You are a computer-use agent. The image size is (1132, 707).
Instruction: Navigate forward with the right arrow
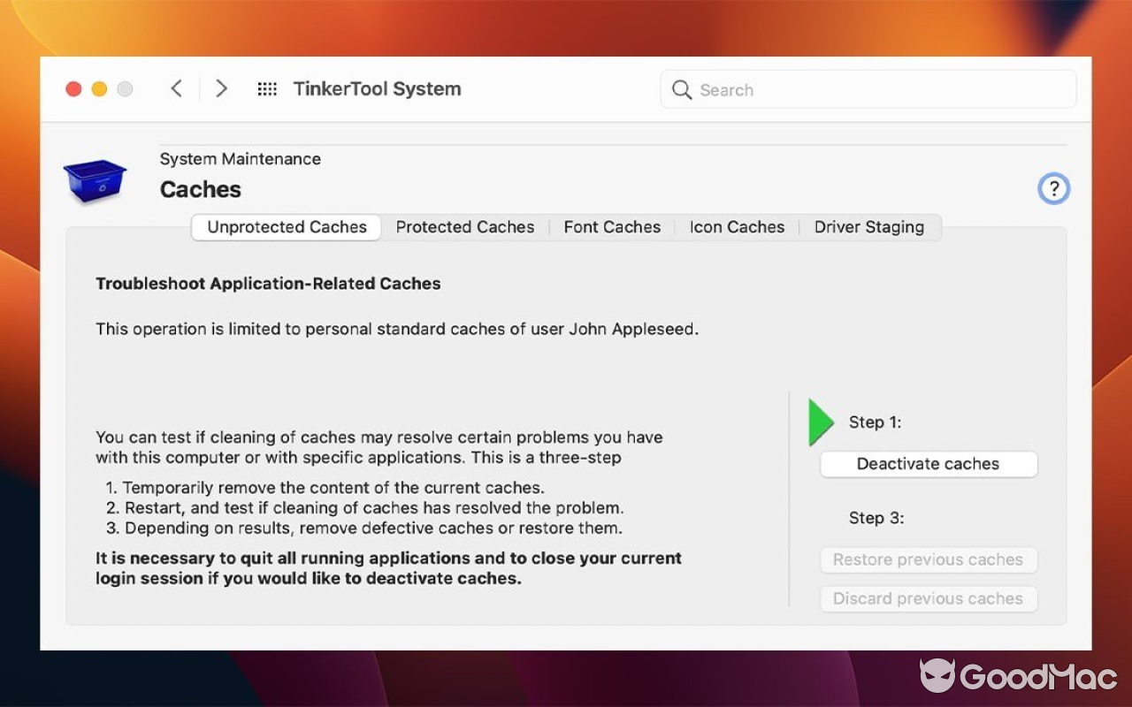tap(221, 88)
